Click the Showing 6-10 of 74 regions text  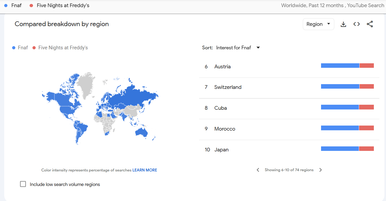(289, 170)
